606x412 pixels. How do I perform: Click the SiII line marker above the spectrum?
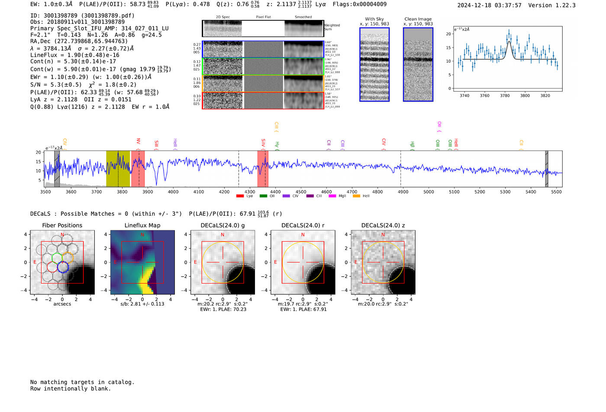click(156, 144)
